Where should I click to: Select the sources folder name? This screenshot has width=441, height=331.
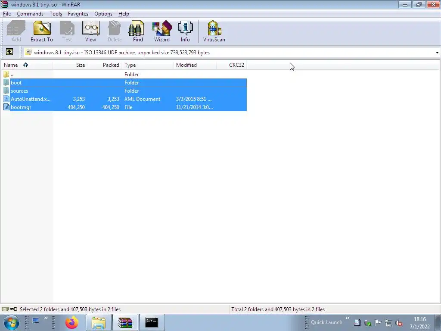pos(19,91)
